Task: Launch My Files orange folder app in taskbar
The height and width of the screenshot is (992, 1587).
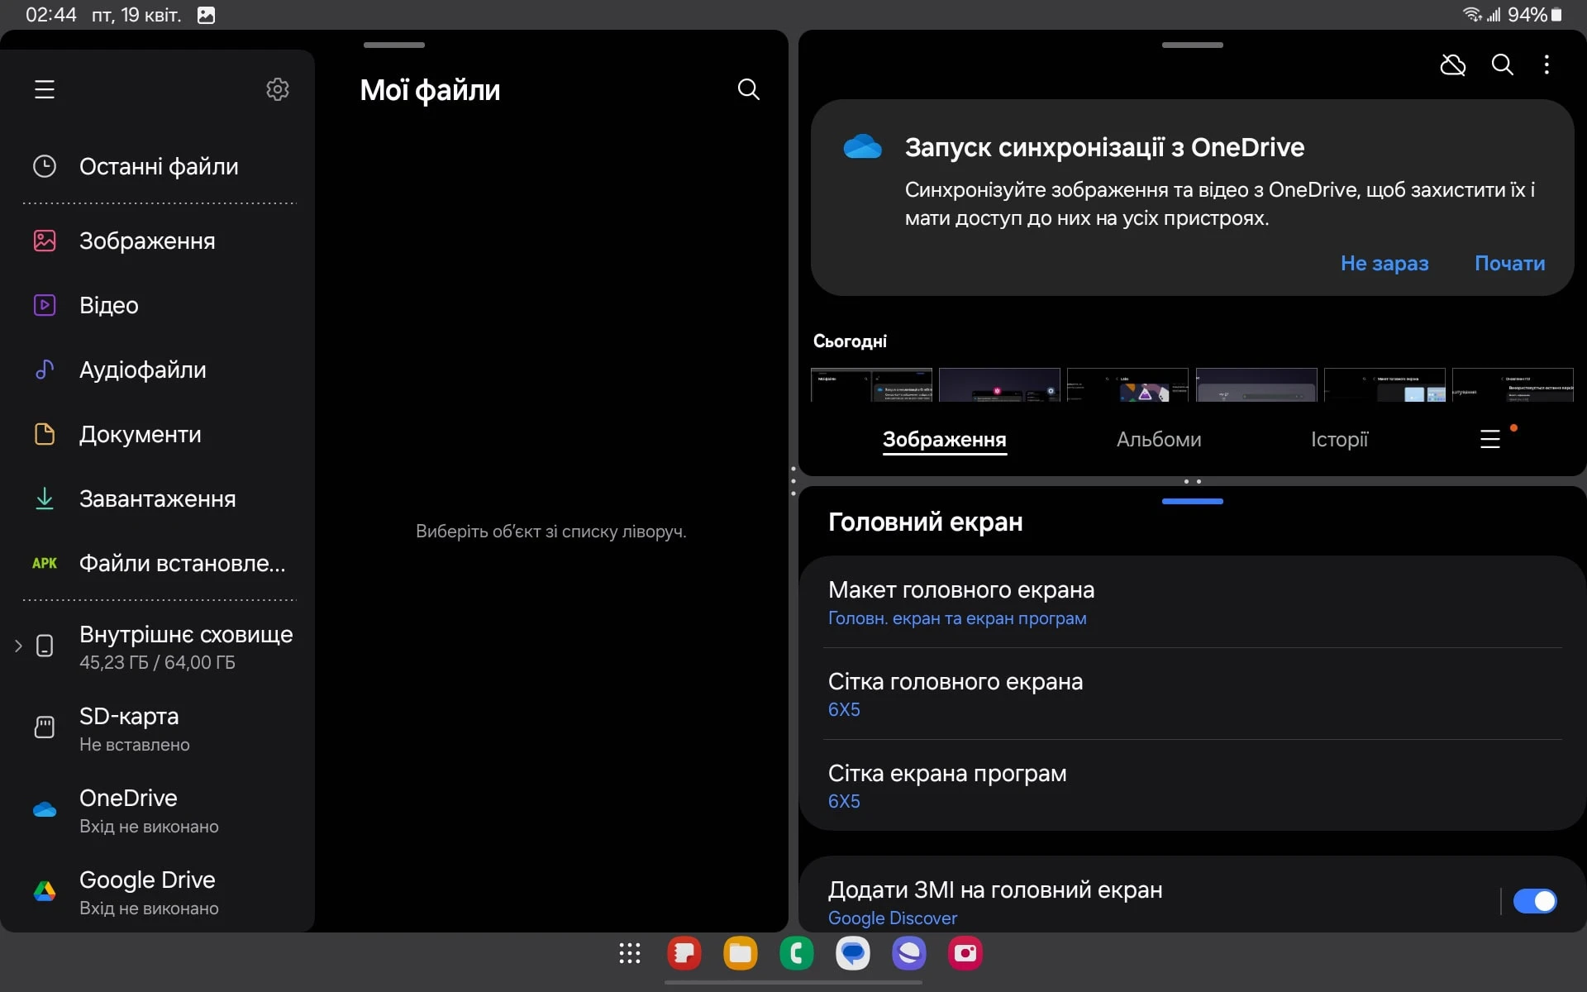Action: [741, 953]
